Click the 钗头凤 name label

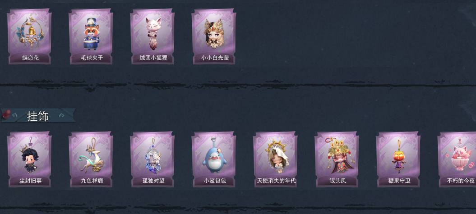[x=338, y=181]
